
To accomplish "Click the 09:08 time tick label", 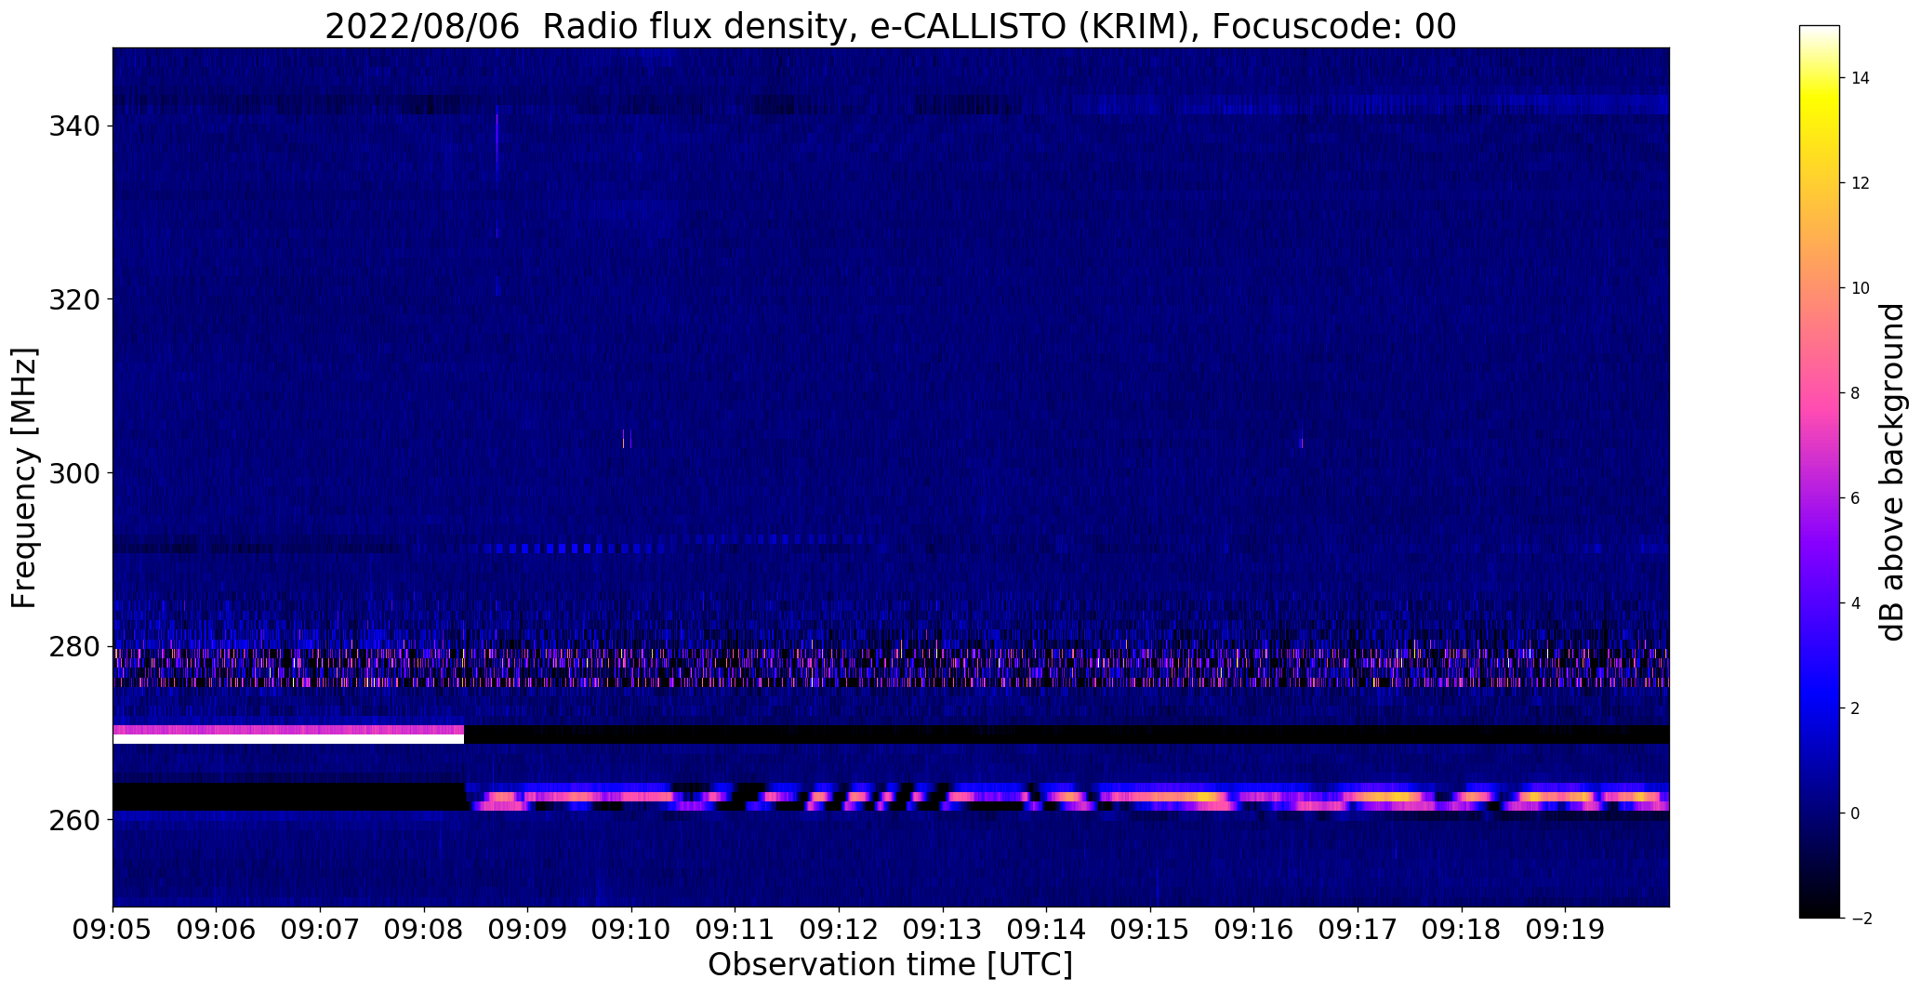I will (424, 931).
